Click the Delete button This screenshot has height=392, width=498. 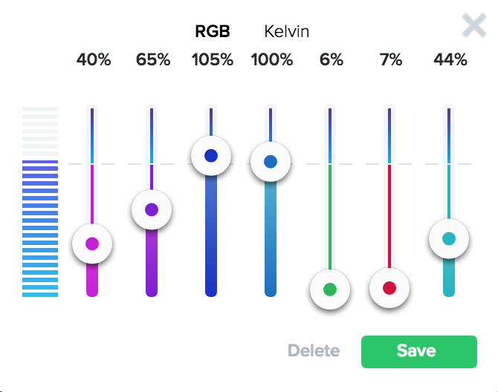pyautogui.click(x=314, y=351)
